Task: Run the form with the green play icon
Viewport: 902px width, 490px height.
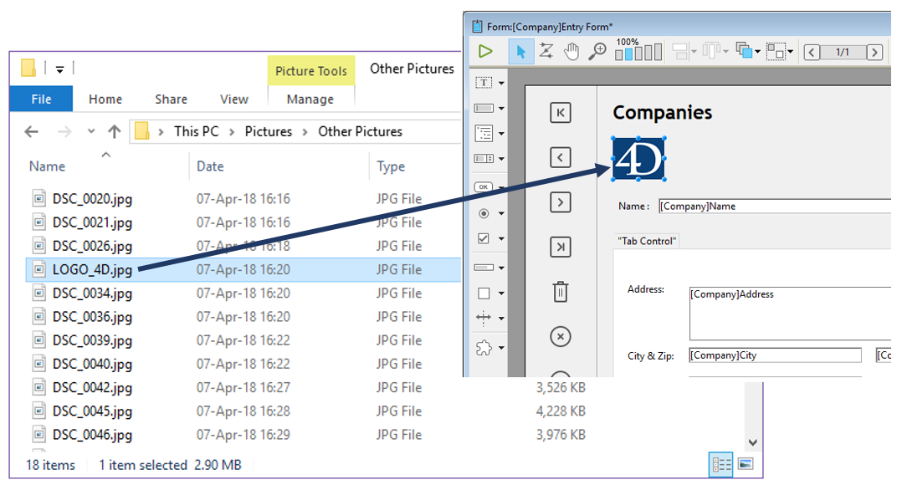Action: point(485,52)
